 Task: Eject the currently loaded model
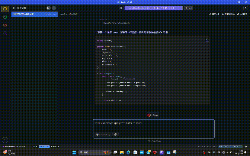(x=189, y=7)
